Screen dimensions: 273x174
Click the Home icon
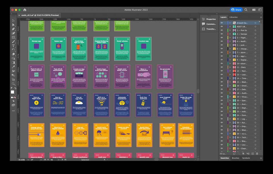(x=25, y=10)
